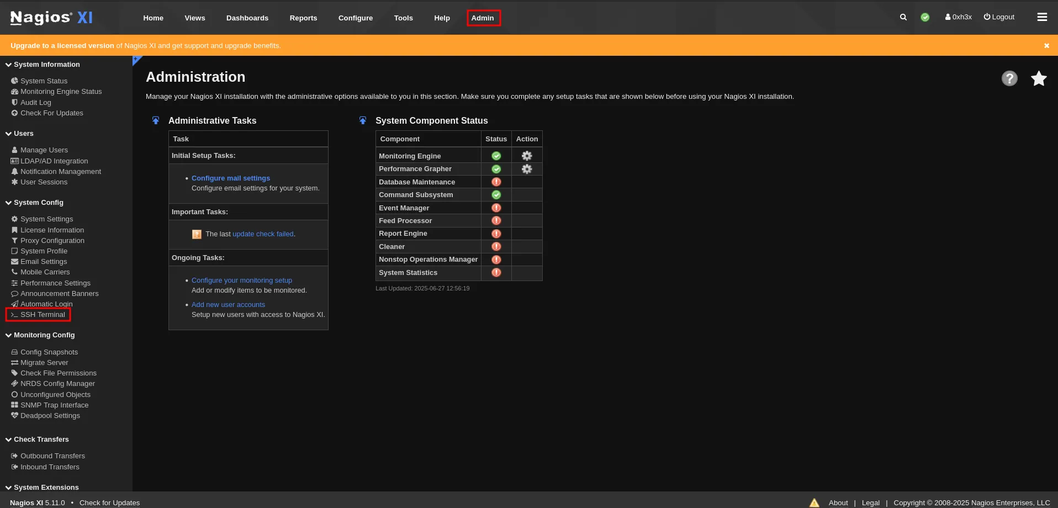
Task: Click the Performance Grapher green status icon
Action: pos(496,169)
